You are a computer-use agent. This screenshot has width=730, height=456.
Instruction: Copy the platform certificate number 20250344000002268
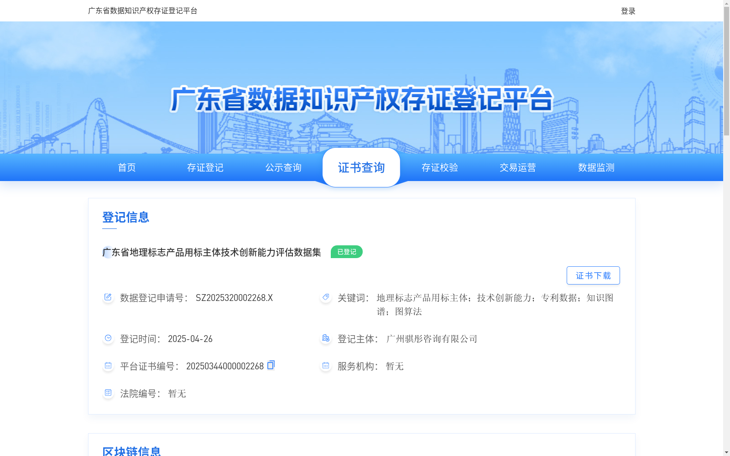[x=271, y=365]
